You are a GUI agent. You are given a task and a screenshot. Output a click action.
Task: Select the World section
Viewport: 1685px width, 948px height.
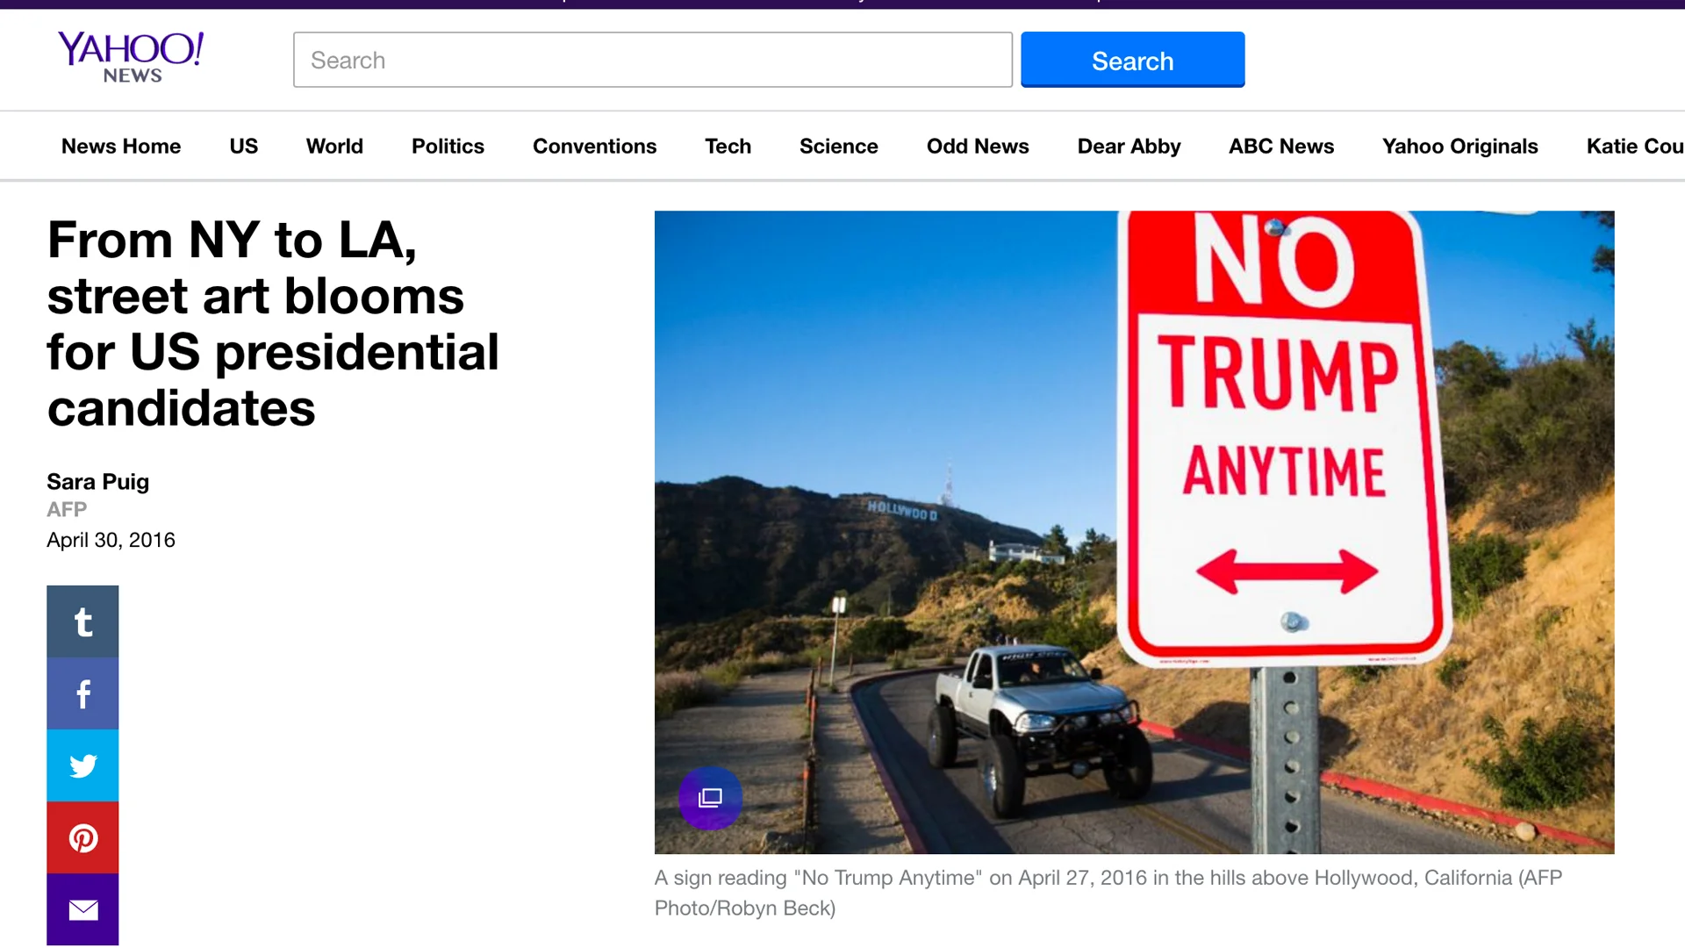[x=334, y=146]
